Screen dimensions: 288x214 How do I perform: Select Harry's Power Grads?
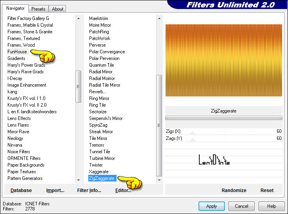click(26, 65)
